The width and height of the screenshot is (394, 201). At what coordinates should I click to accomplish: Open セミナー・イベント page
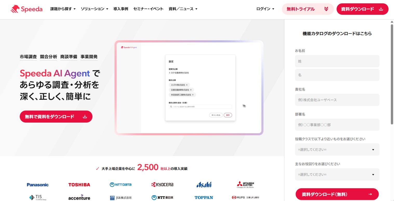[148, 9]
